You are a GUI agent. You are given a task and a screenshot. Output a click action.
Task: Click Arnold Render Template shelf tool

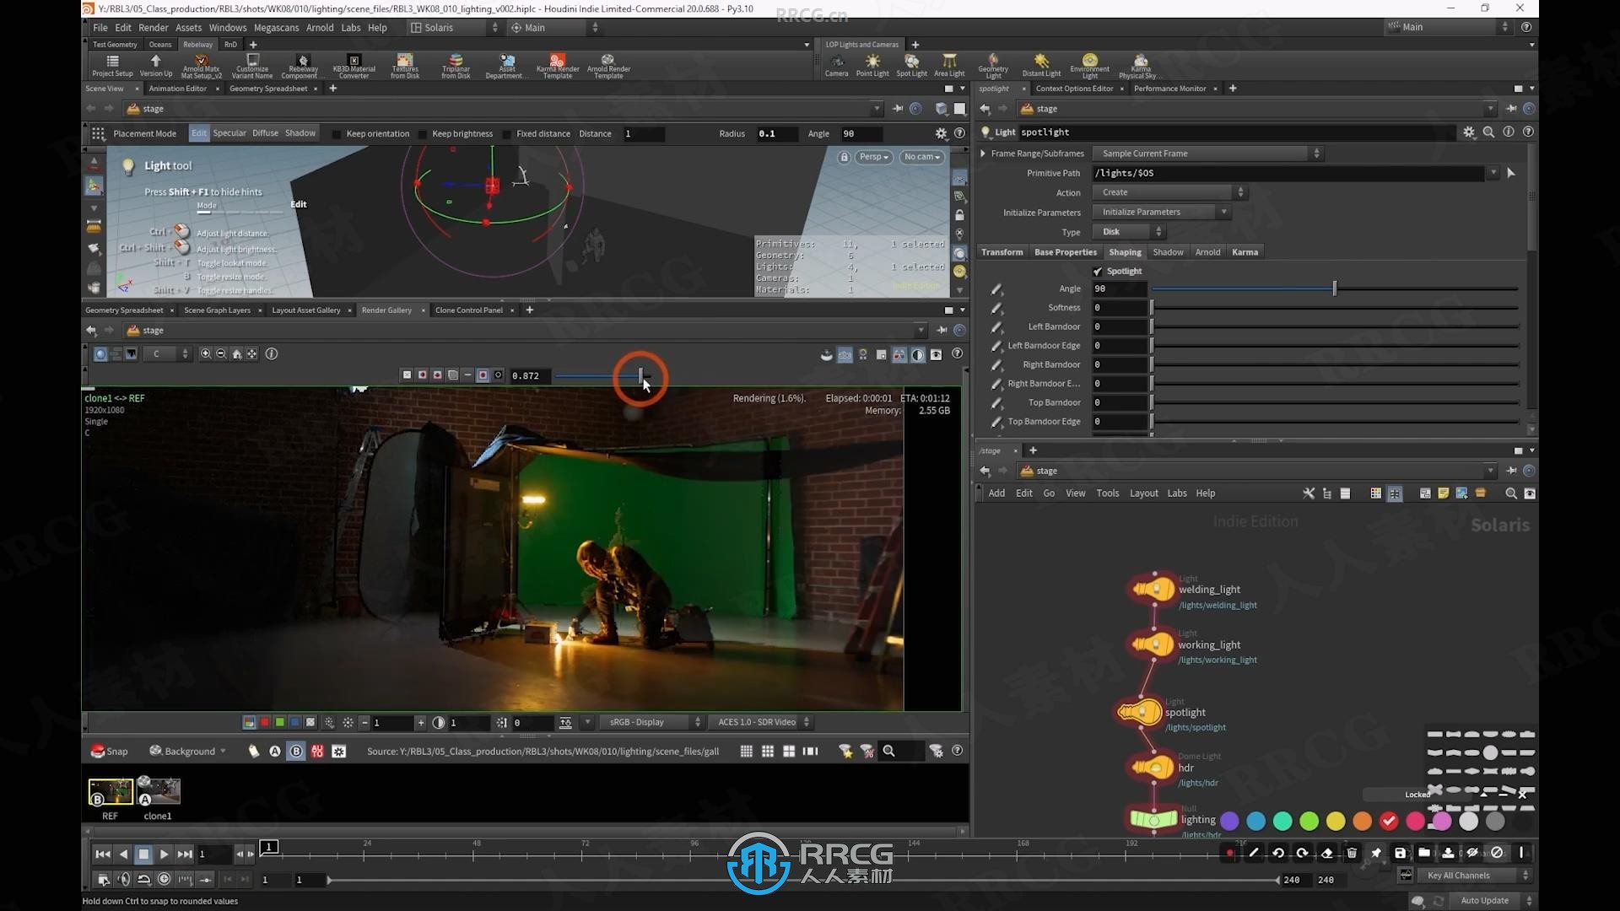[608, 66]
